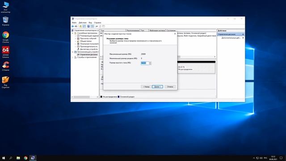Select Google Chrome desktop shortcut
The height and width of the screenshot is (161, 286).
(5, 37)
